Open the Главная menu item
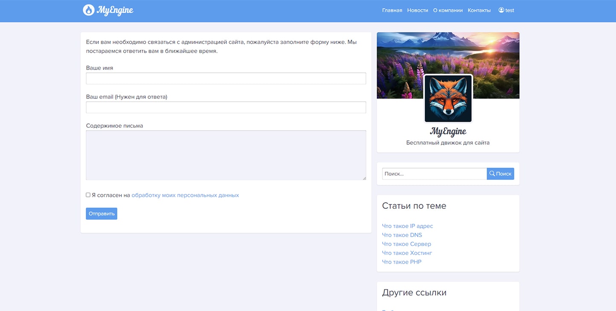 tap(392, 10)
